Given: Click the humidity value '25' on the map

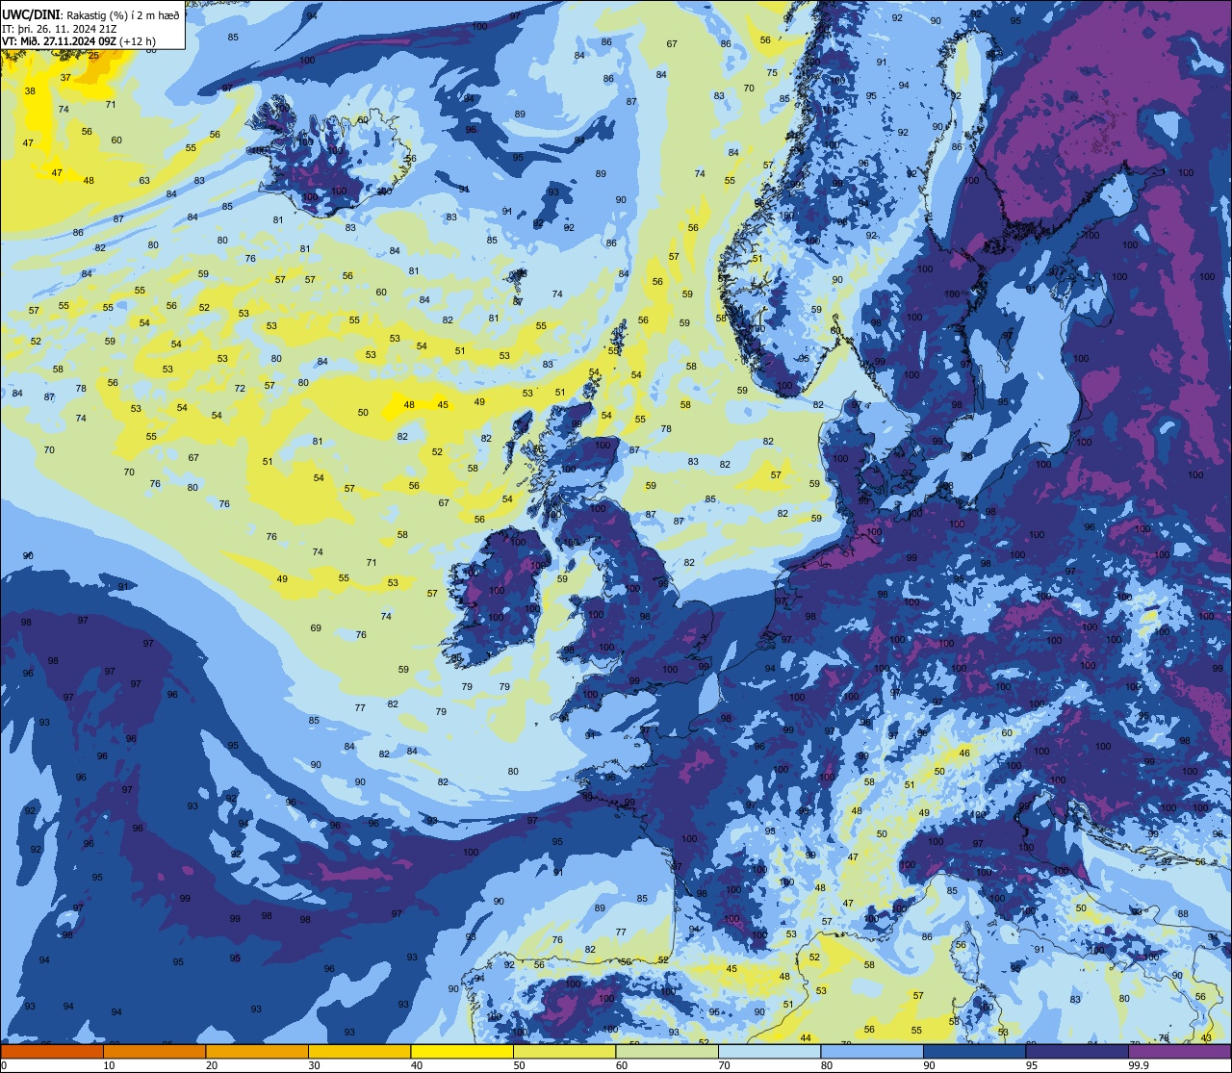Looking at the screenshot, I should coord(93,56).
